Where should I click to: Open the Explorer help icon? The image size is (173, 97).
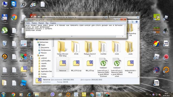[137, 22]
